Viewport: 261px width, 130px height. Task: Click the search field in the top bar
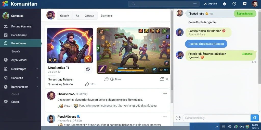coord(164,4)
